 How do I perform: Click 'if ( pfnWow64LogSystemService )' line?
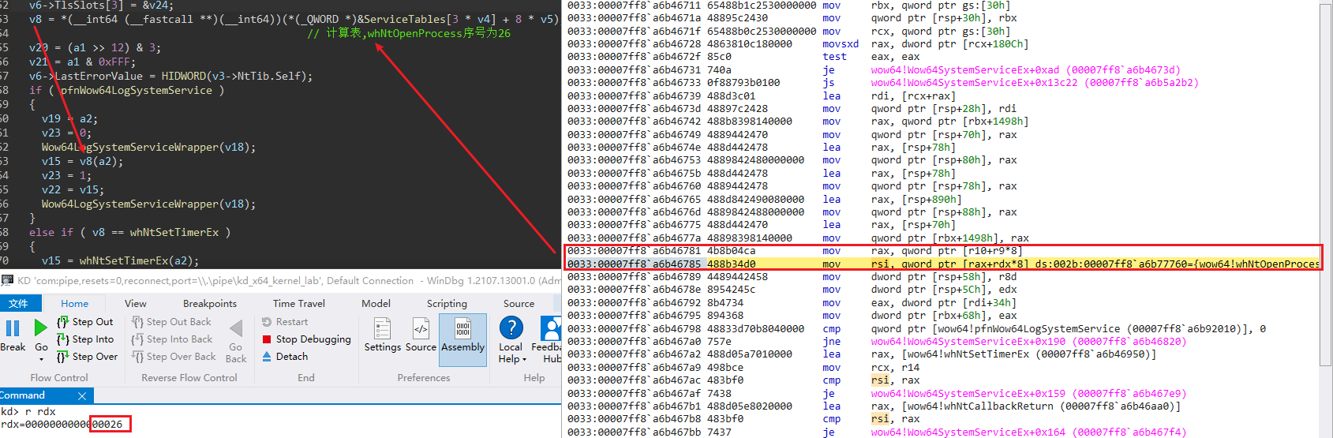point(126,91)
